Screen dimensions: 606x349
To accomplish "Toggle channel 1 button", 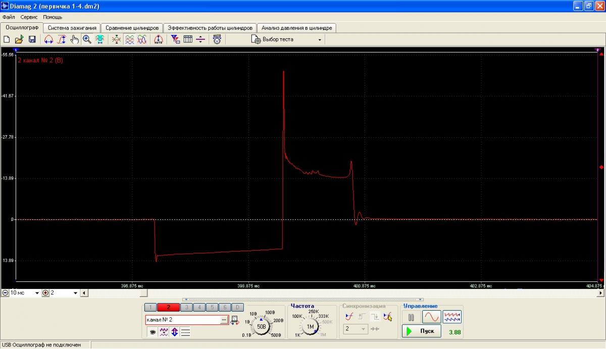I will (x=150, y=307).
